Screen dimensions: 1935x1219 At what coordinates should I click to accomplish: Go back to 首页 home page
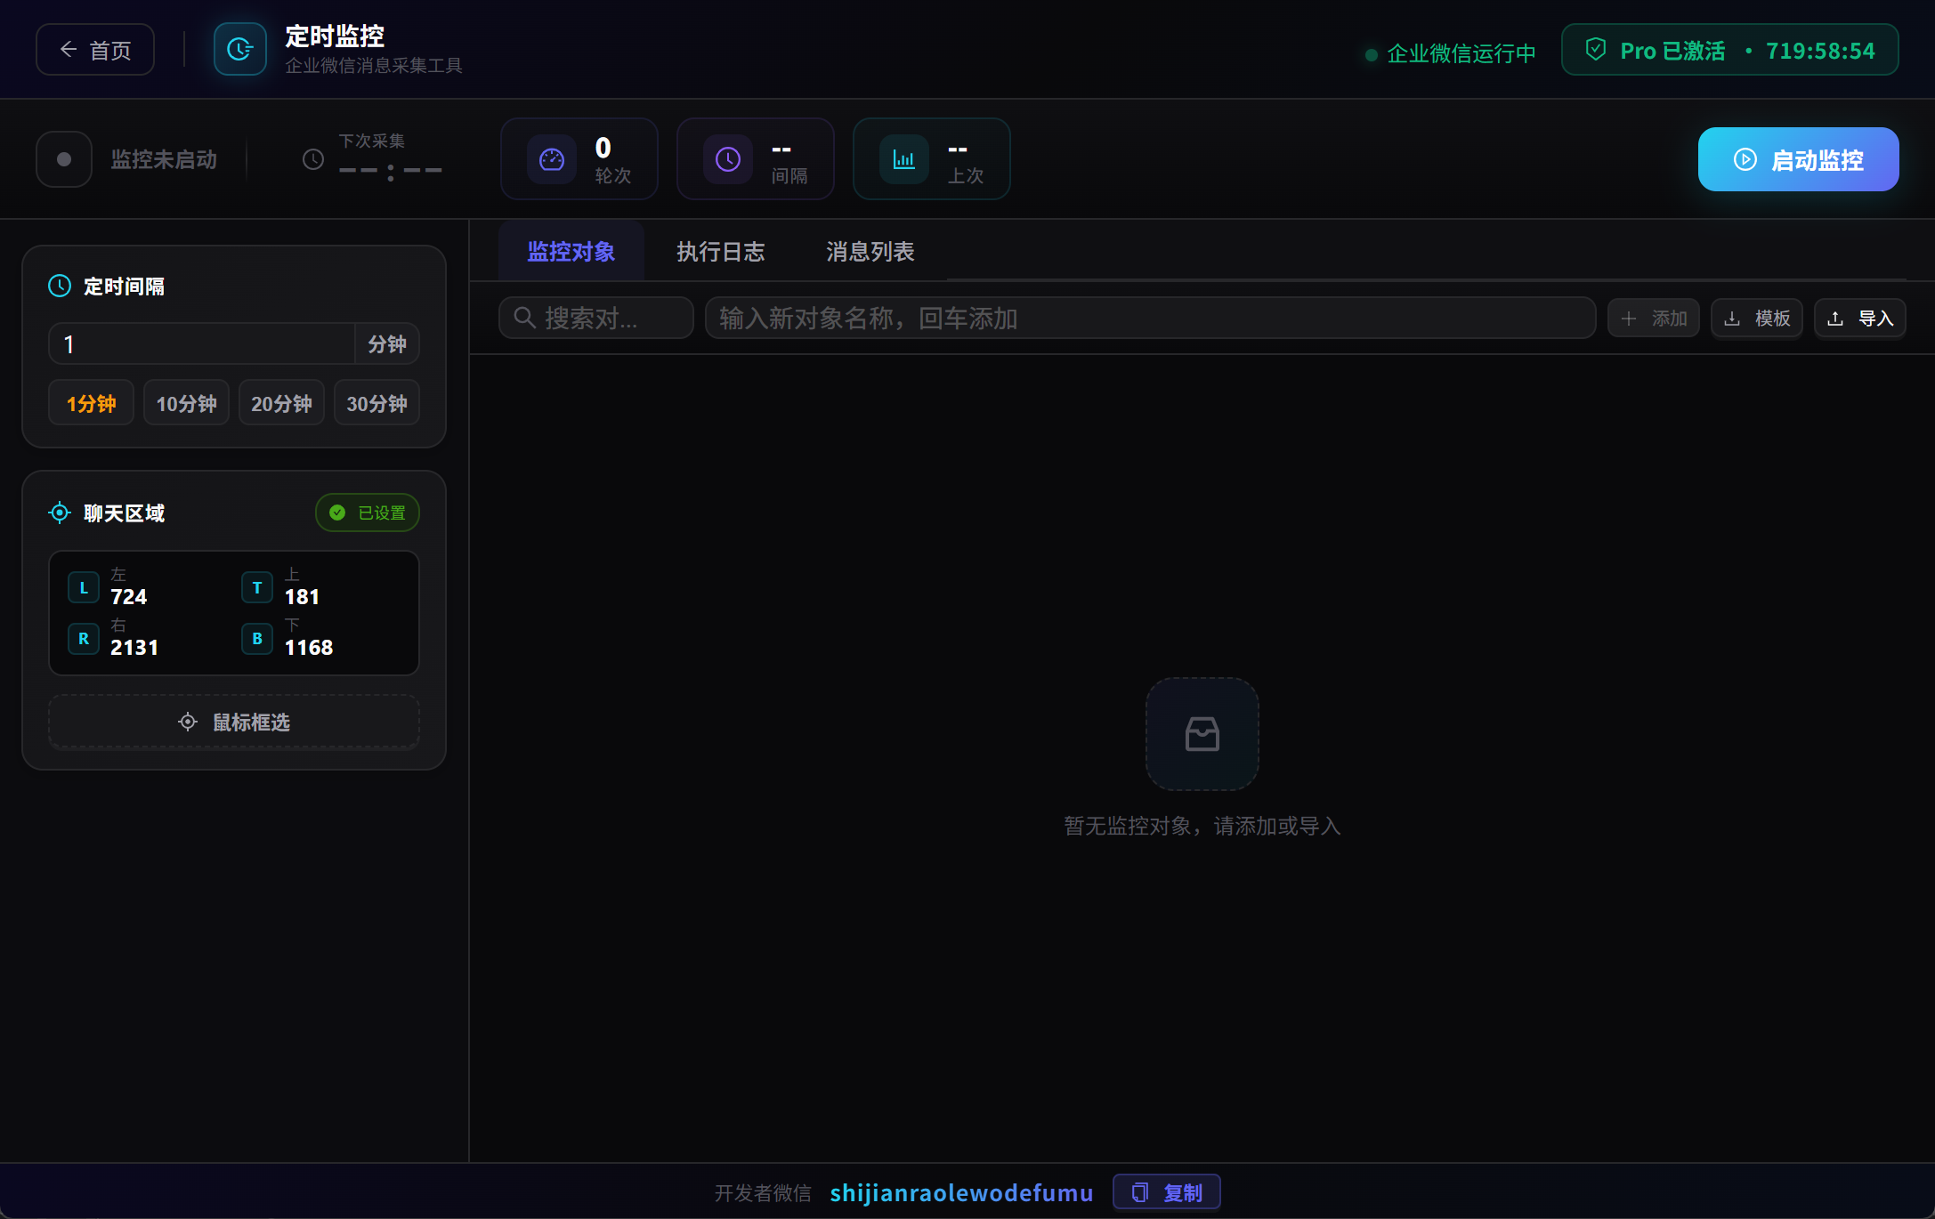pyautogui.click(x=95, y=50)
